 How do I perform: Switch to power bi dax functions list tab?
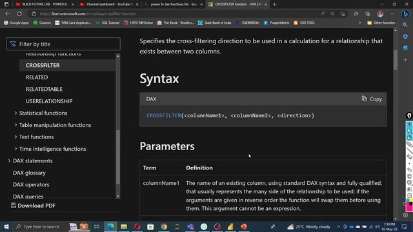click(x=172, y=5)
